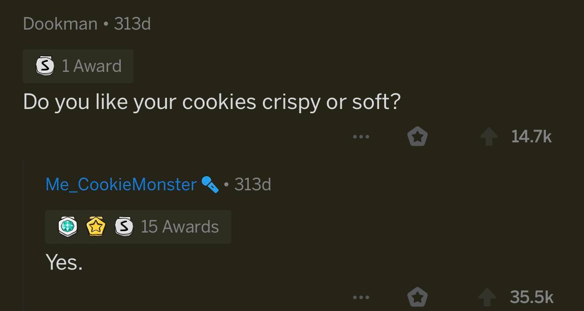This screenshot has height=311, width=584.
Task: Upvote Dookman's cookie question comment
Action: [x=489, y=136]
